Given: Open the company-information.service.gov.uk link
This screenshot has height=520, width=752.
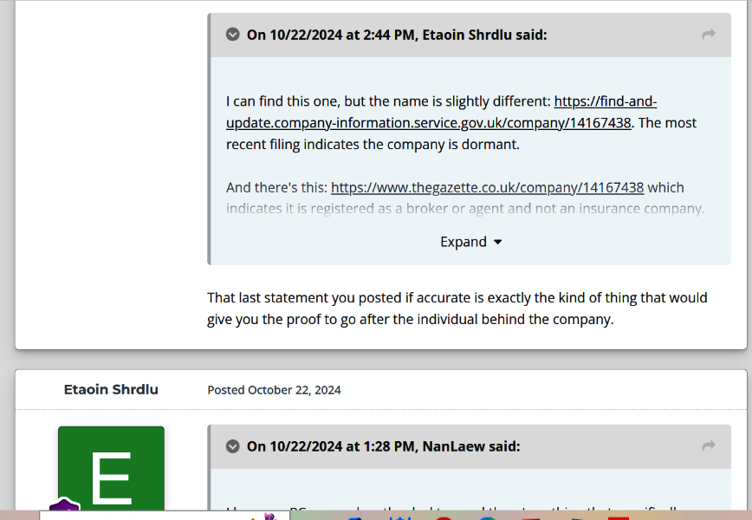Looking at the screenshot, I should tap(428, 122).
